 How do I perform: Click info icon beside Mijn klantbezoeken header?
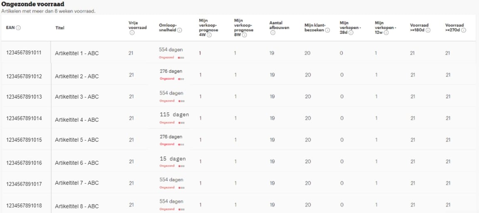pos(328,30)
